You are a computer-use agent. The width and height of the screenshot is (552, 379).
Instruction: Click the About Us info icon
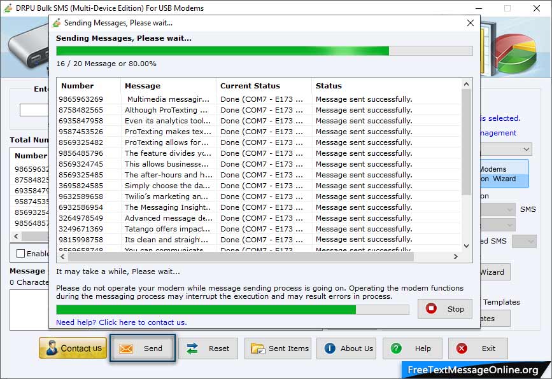point(330,348)
